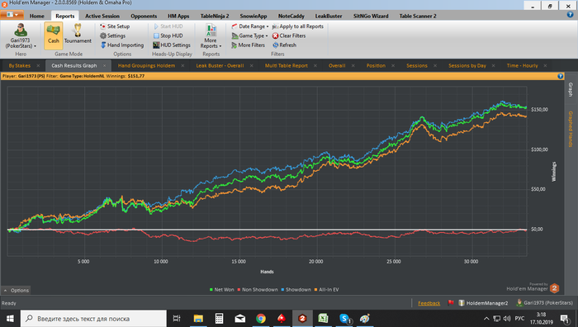Open the HM Apps tab
The height and width of the screenshot is (327, 578).
[178, 16]
